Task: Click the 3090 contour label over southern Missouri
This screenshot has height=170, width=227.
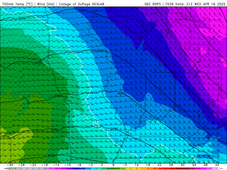Action: pyautogui.click(x=114, y=129)
